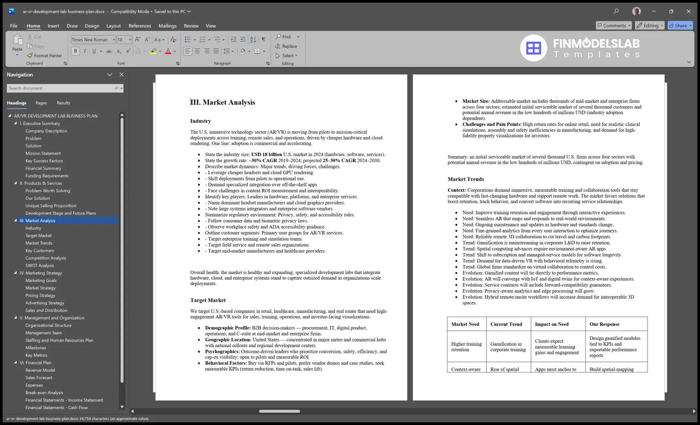
Task: Switch to the References ribbon tab
Action: tap(140, 26)
